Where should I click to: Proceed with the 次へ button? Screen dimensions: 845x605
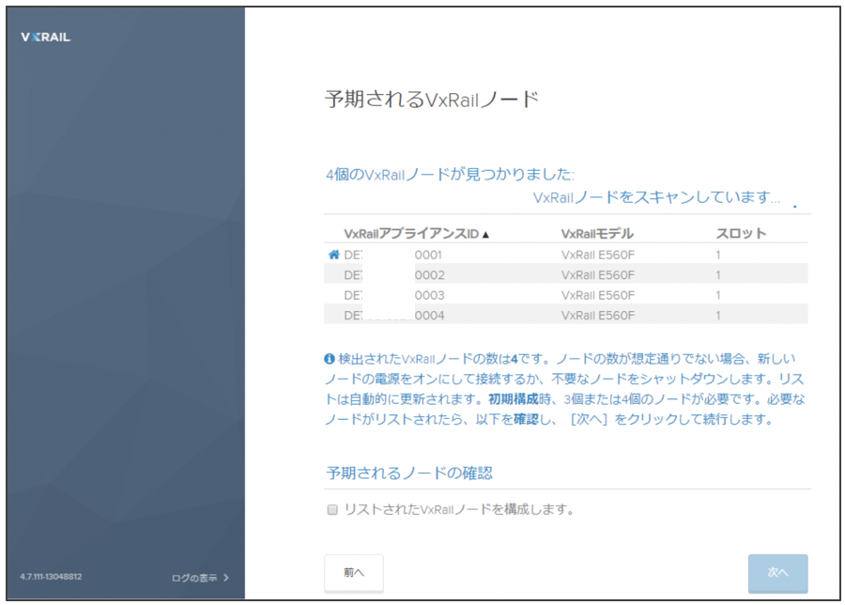777,573
